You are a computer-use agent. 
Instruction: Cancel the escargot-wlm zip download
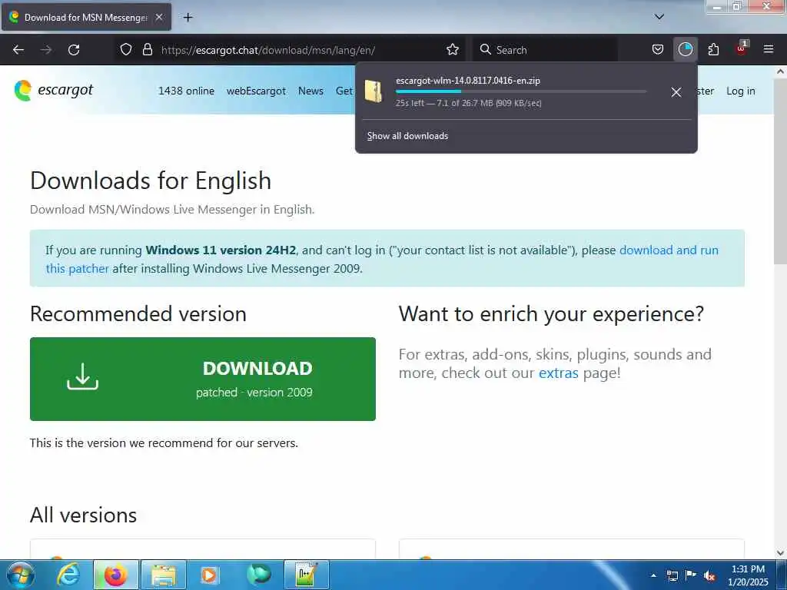point(676,92)
